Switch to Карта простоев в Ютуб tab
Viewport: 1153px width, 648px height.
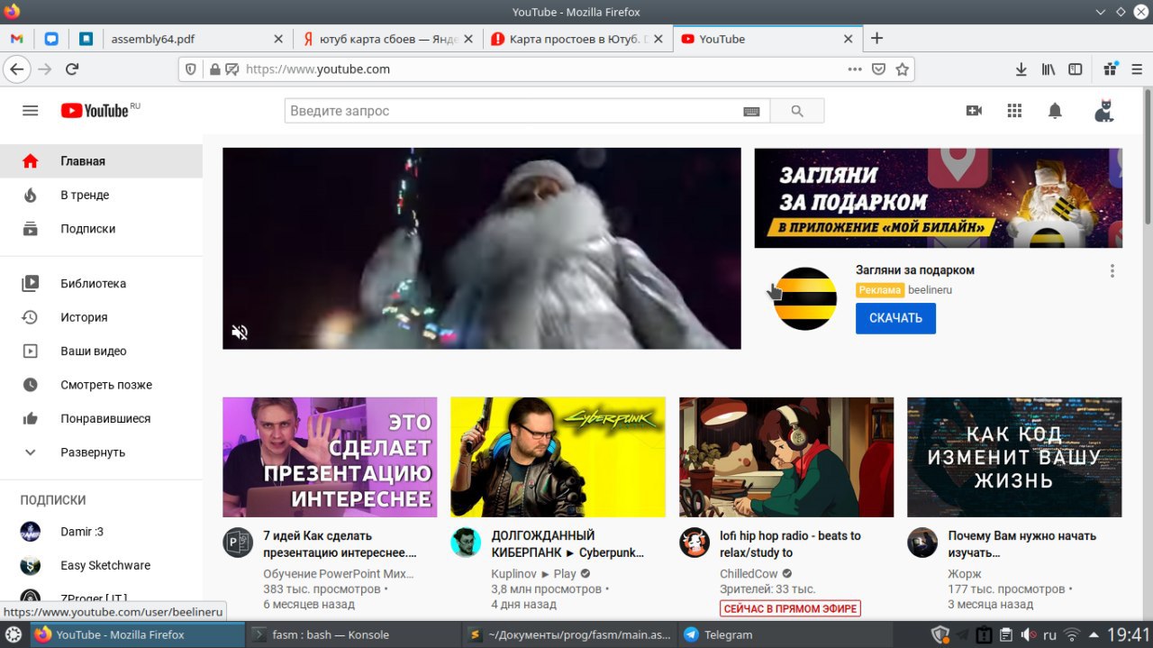[577, 39]
